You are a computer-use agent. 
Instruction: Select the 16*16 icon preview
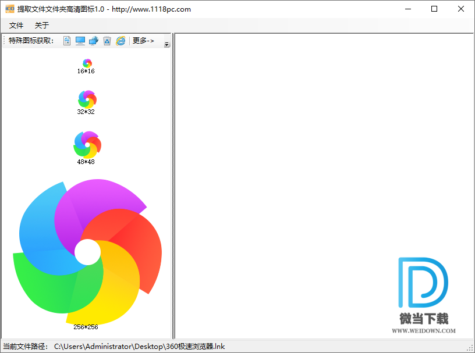[87, 63]
